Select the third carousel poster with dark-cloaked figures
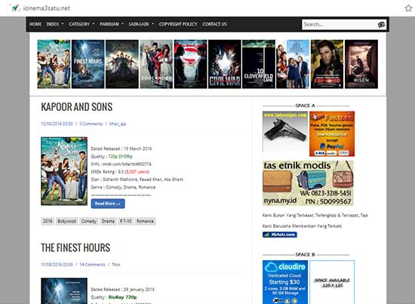415x304 pixels. pyautogui.click(x=122, y=64)
